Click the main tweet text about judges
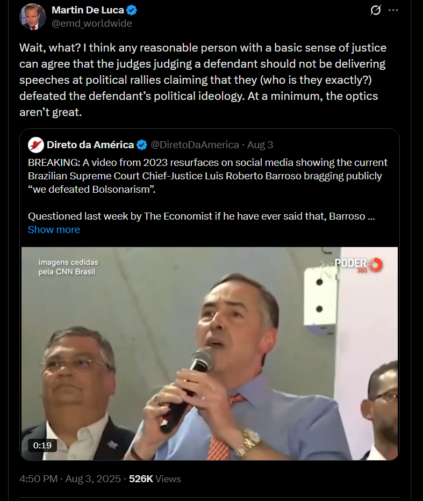 tap(203, 80)
